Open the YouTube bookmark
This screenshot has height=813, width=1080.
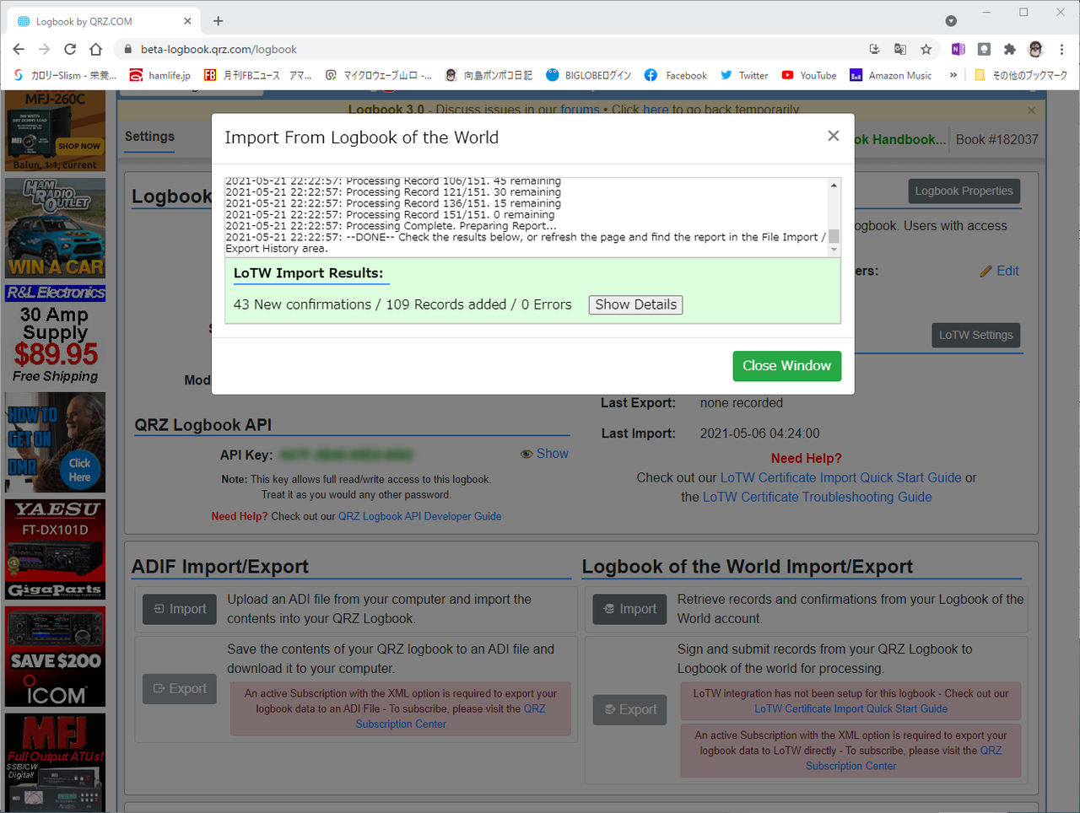click(809, 75)
